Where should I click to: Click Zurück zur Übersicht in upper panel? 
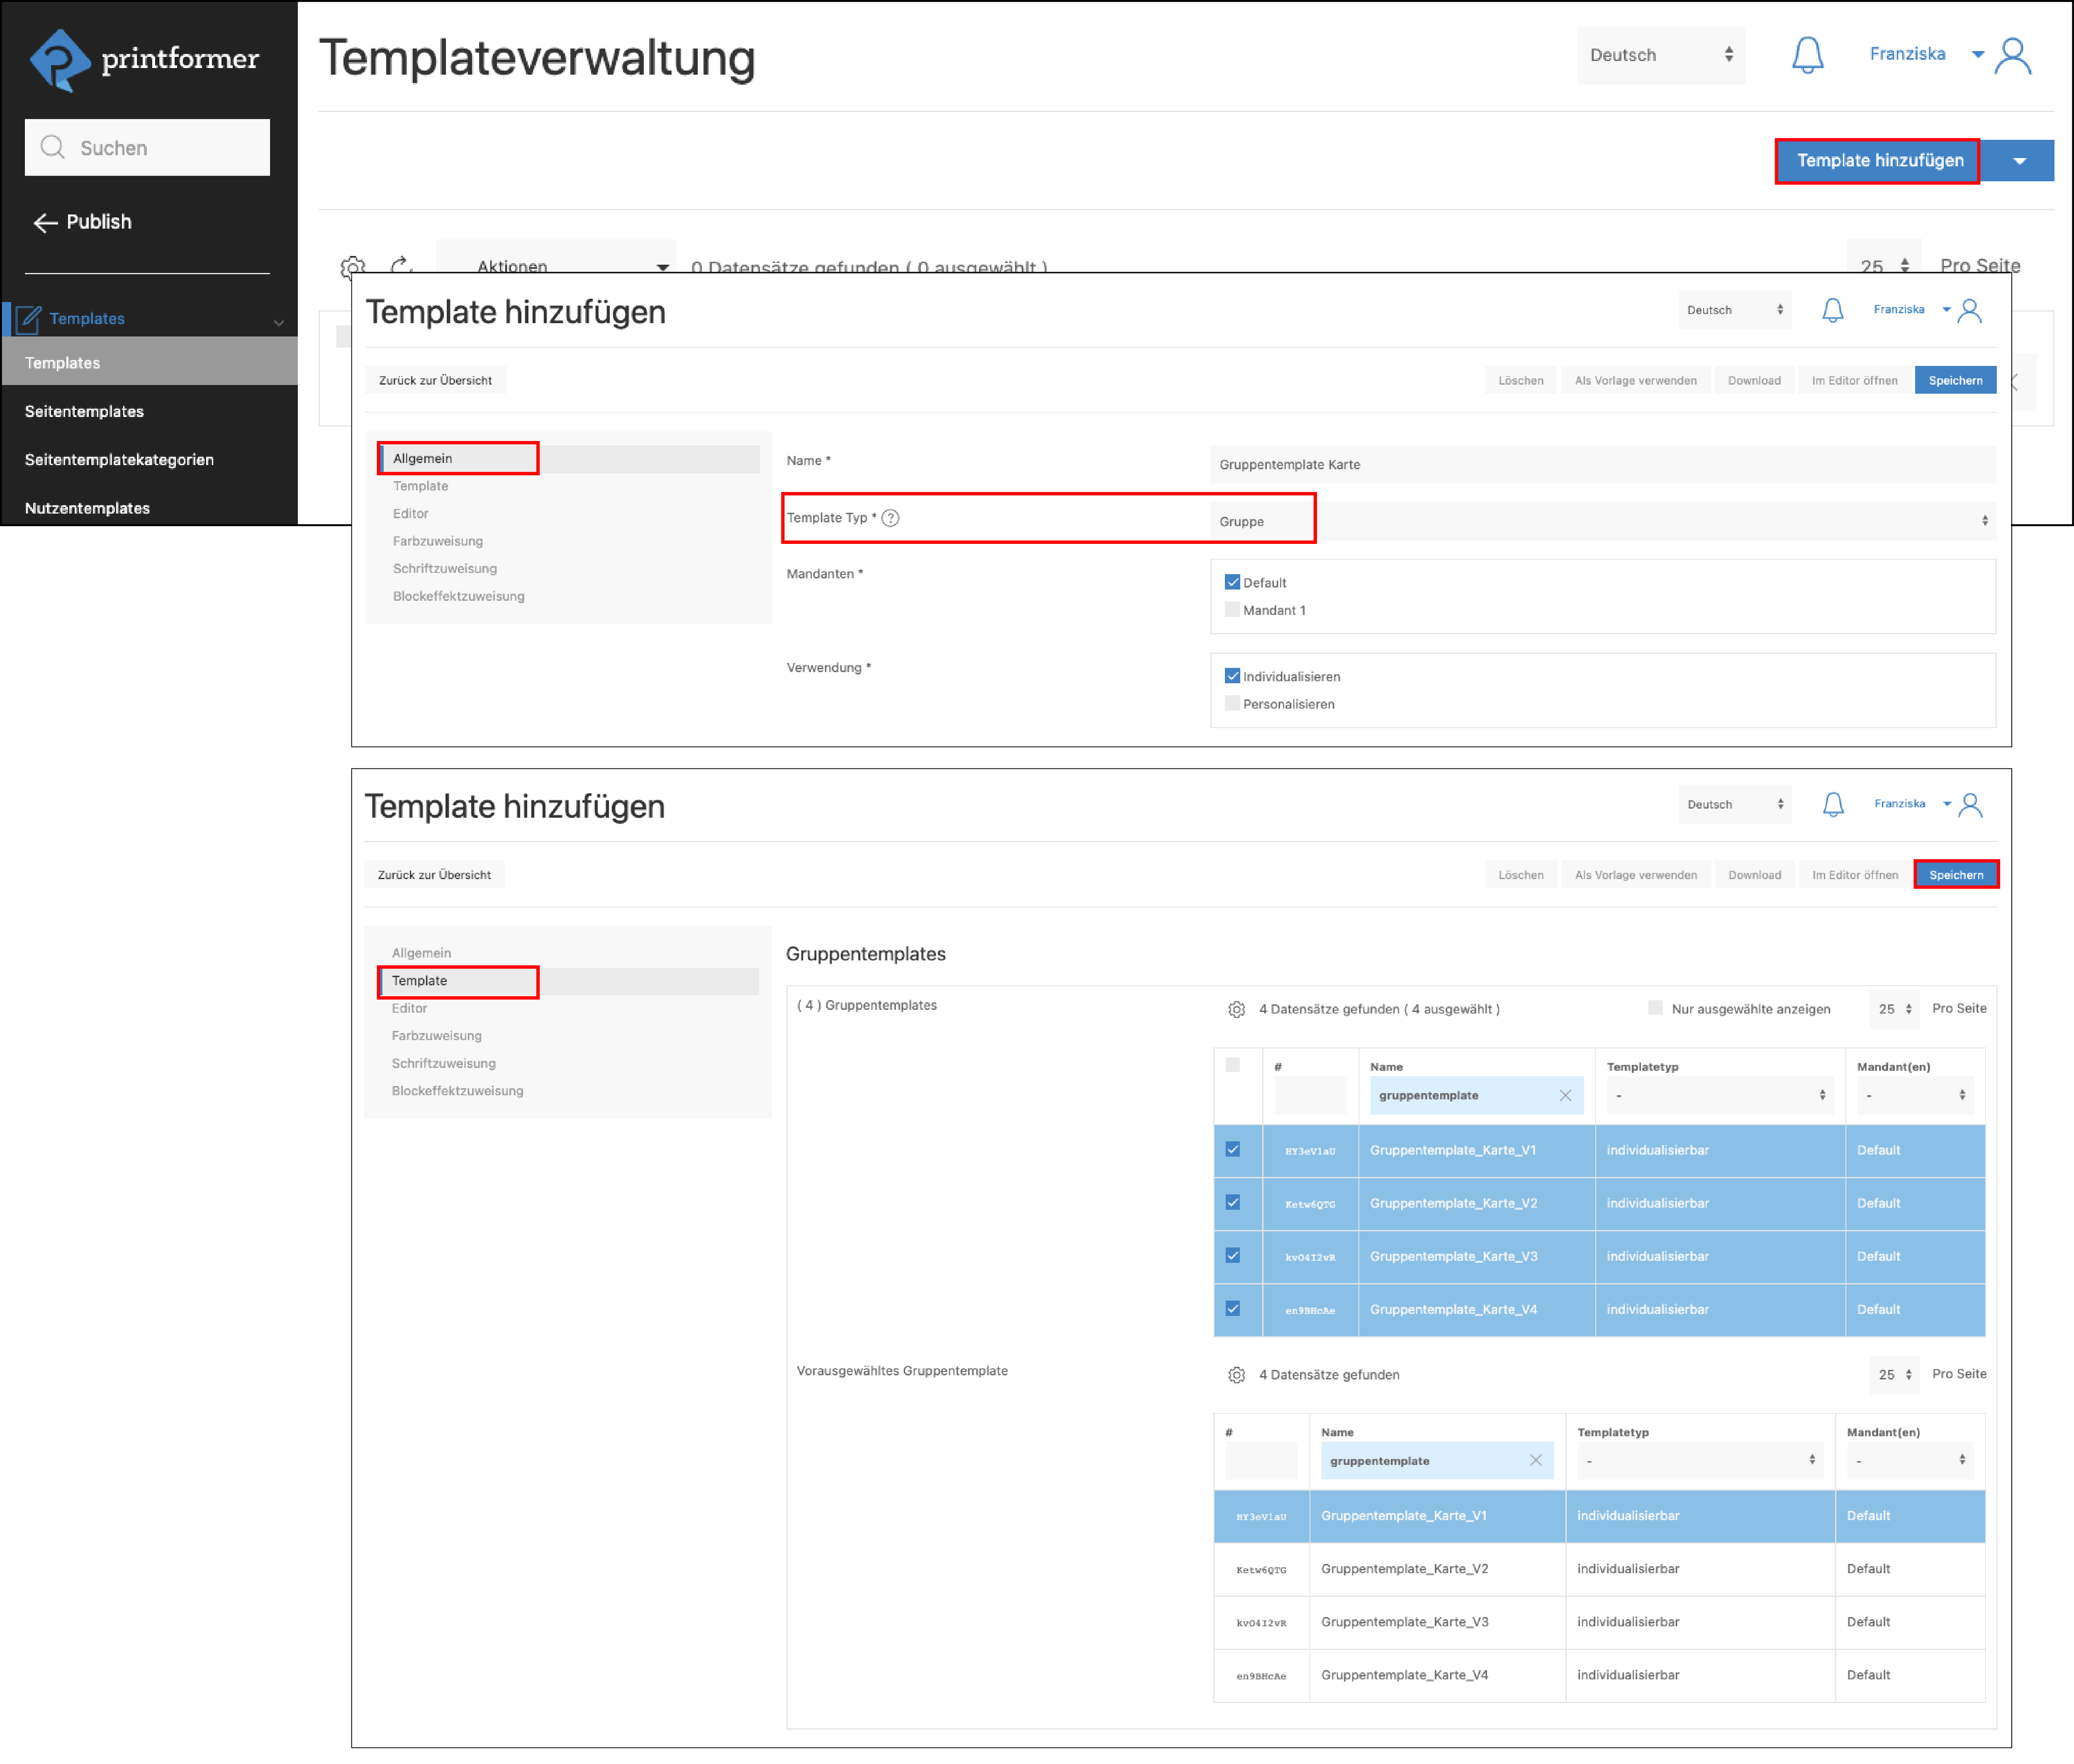coord(435,381)
